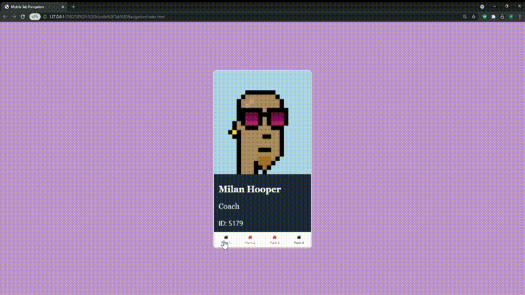The width and height of the screenshot is (525, 295).
Task: Click the pill-shaped badge beside reload button
Action: (35, 17)
